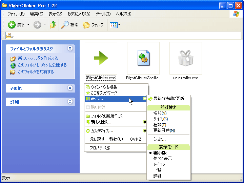
Task: Click the share folder task icon
Action: click(13, 72)
